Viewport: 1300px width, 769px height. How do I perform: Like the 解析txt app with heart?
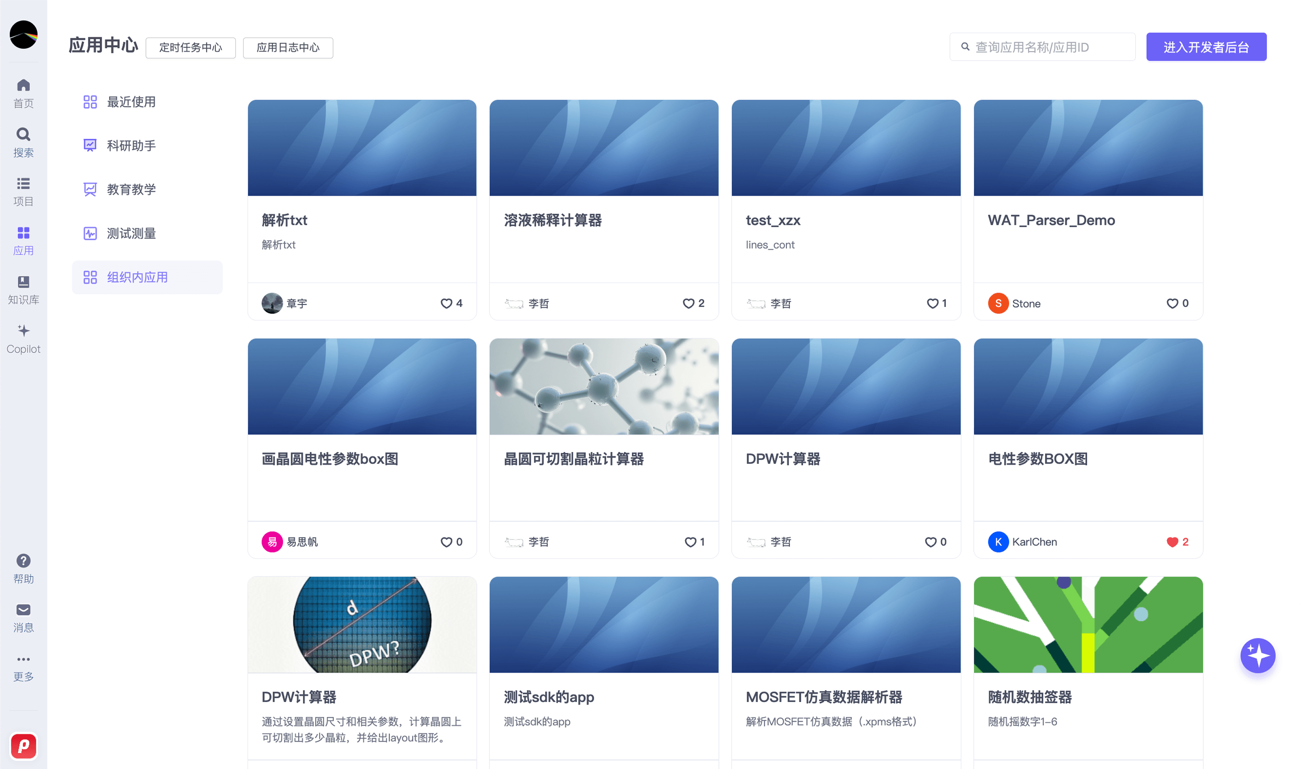446,303
